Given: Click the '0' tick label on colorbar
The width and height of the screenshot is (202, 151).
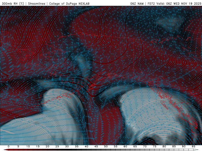Looking at the screenshot, I should 9,146.
